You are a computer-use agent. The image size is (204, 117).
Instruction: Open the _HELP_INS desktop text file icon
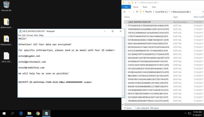point(6,58)
